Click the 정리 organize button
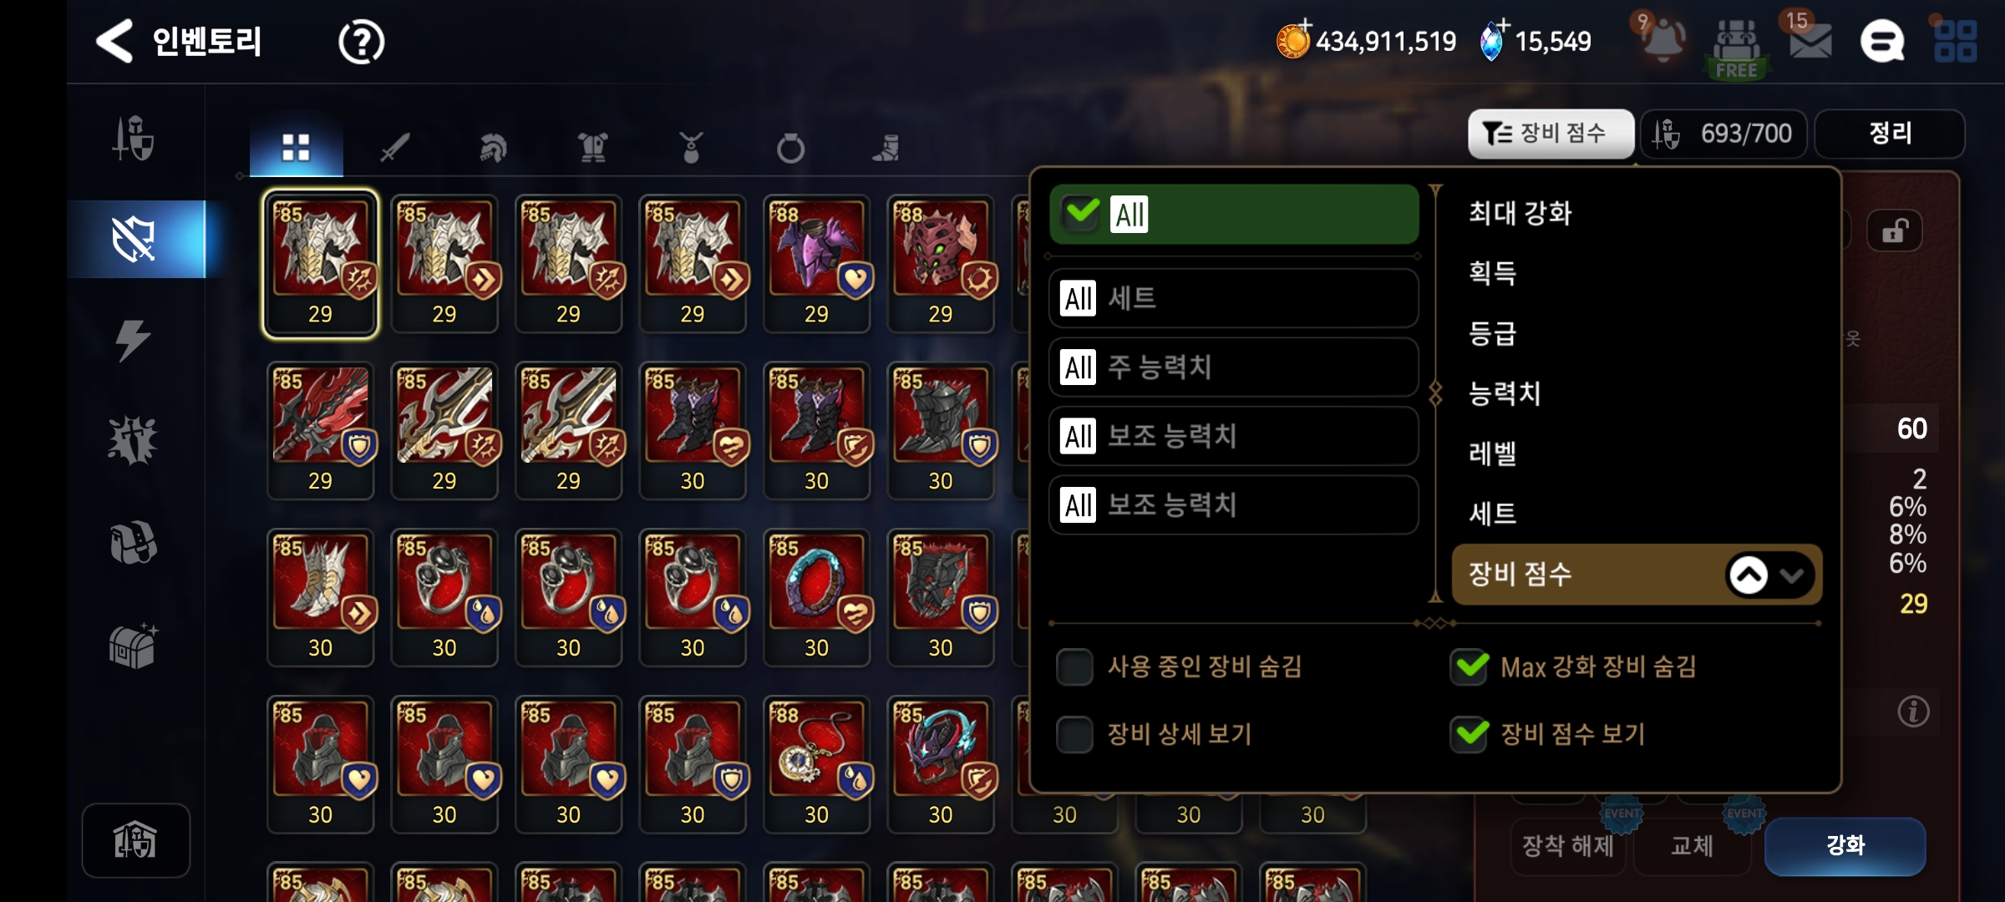This screenshot has height=902, width=2005. (x=1890, y=134)
